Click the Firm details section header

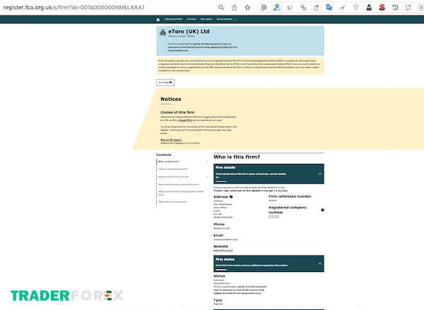[269, 174]
